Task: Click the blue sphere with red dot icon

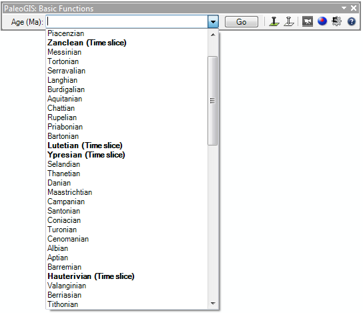Action: [322, 21]
